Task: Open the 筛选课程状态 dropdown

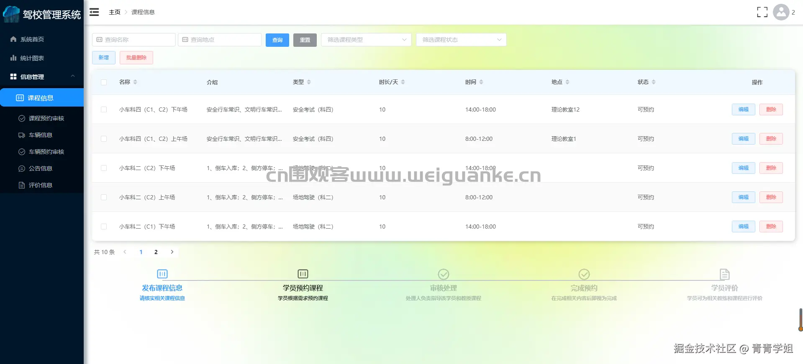Action: click(x=461, y=40)
